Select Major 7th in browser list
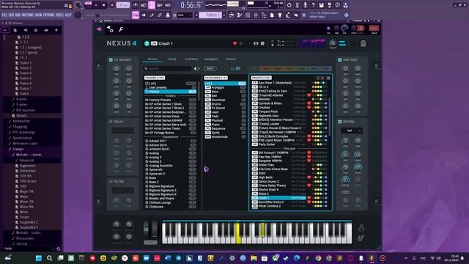The height and width of the screenshot is (264, 469). (26, 191)
